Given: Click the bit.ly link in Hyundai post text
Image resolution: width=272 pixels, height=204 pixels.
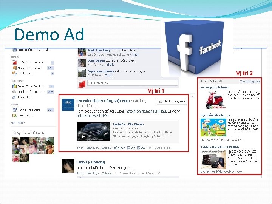Looking at the screenshot, I should (x=92, y=116).
